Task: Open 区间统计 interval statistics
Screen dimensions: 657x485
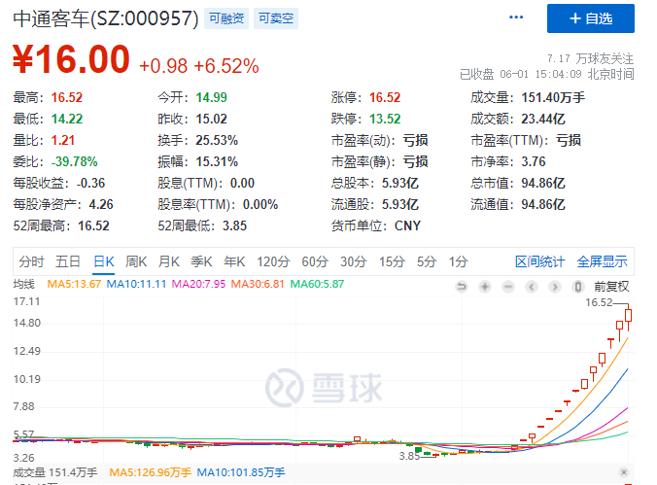Action: tap(539, 262)
